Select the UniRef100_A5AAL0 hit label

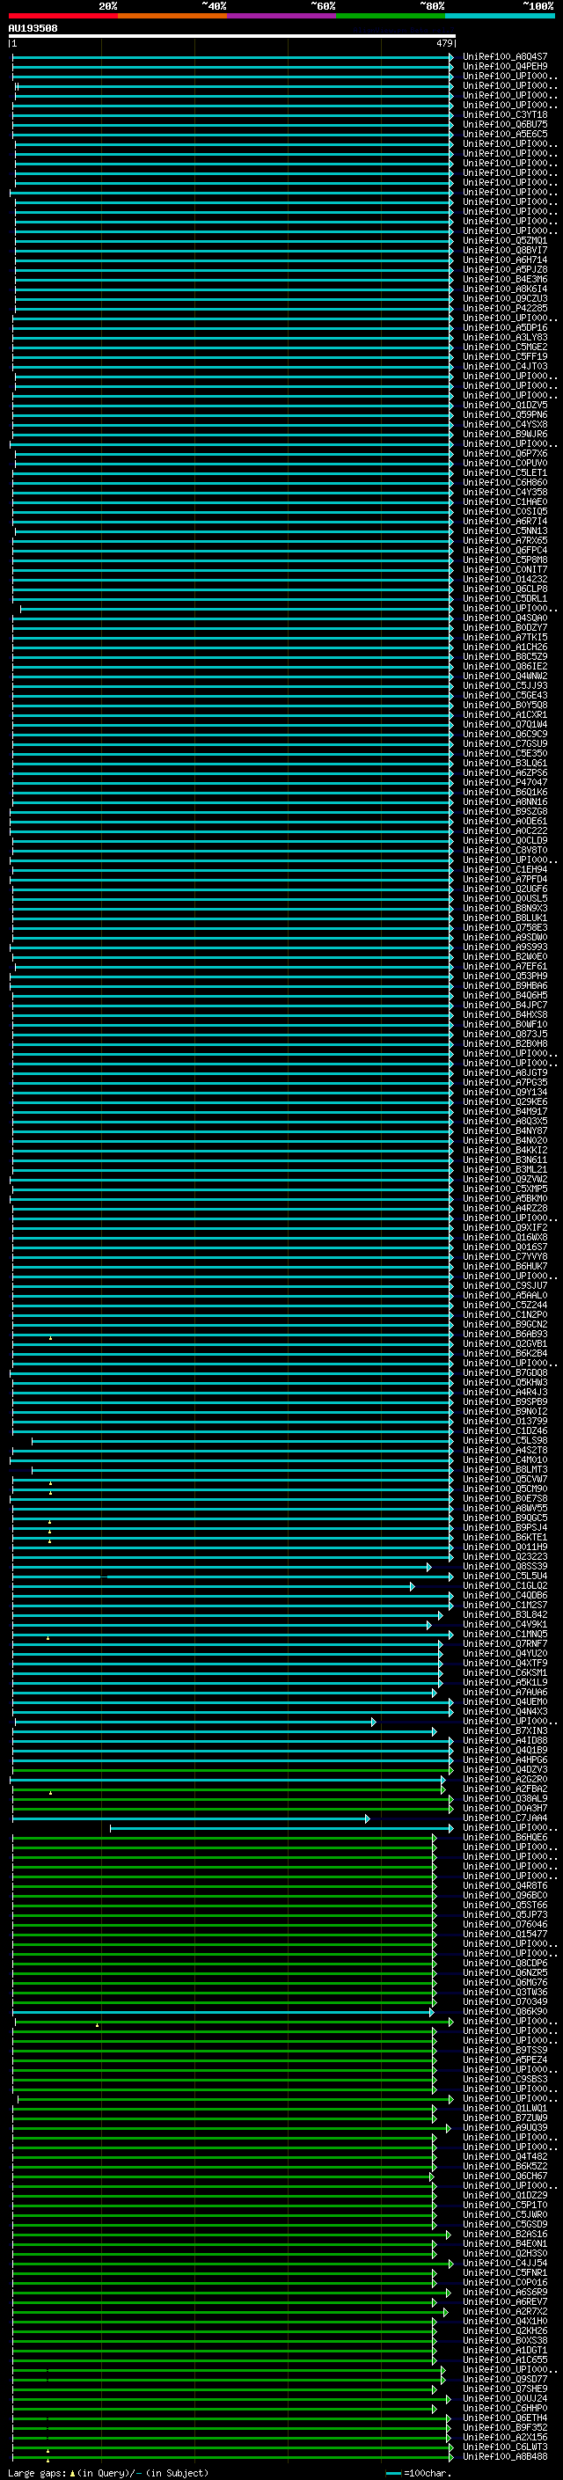click(x=505, y=1296)
